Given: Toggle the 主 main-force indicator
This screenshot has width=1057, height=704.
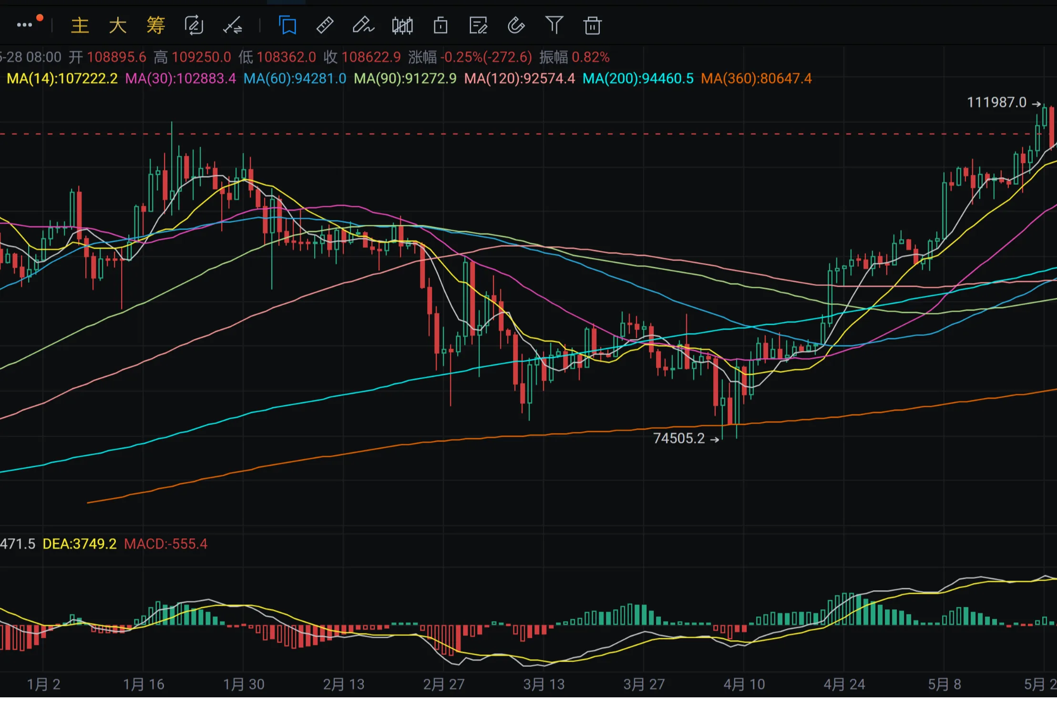Looking at the screenshot, I should 80,25.
